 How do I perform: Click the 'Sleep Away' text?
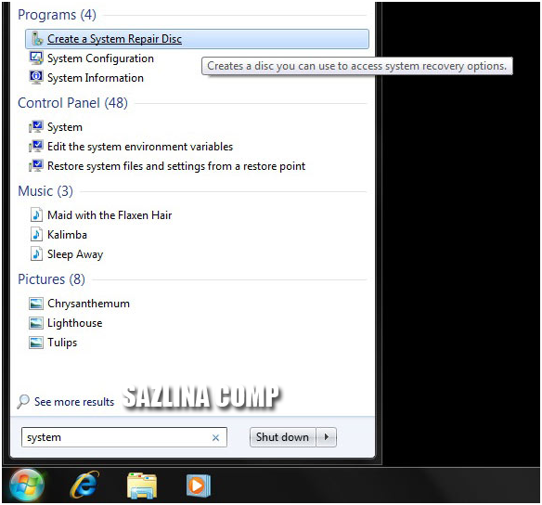(75, 254)
